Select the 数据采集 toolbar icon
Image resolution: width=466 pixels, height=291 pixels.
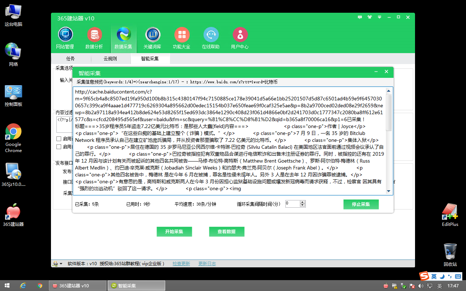[123, 38]
